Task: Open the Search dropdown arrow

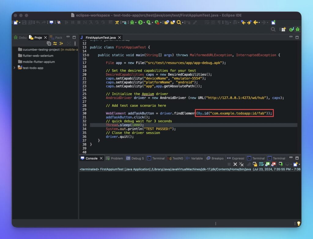Action: 183,23
